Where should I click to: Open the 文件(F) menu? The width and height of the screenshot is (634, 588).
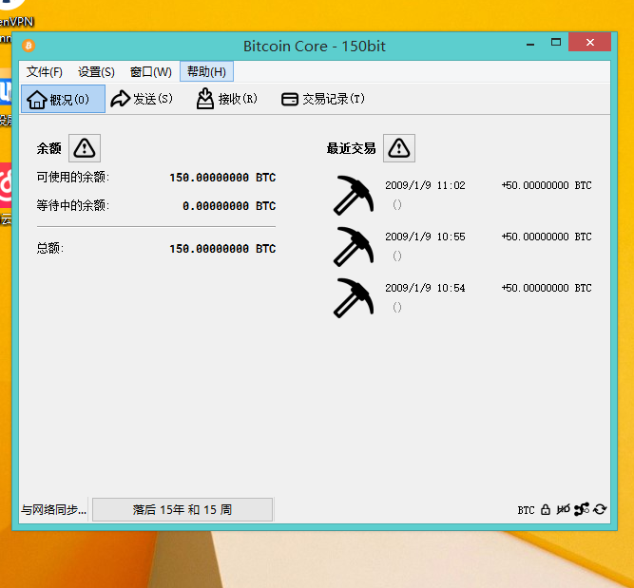pos(45,72)
